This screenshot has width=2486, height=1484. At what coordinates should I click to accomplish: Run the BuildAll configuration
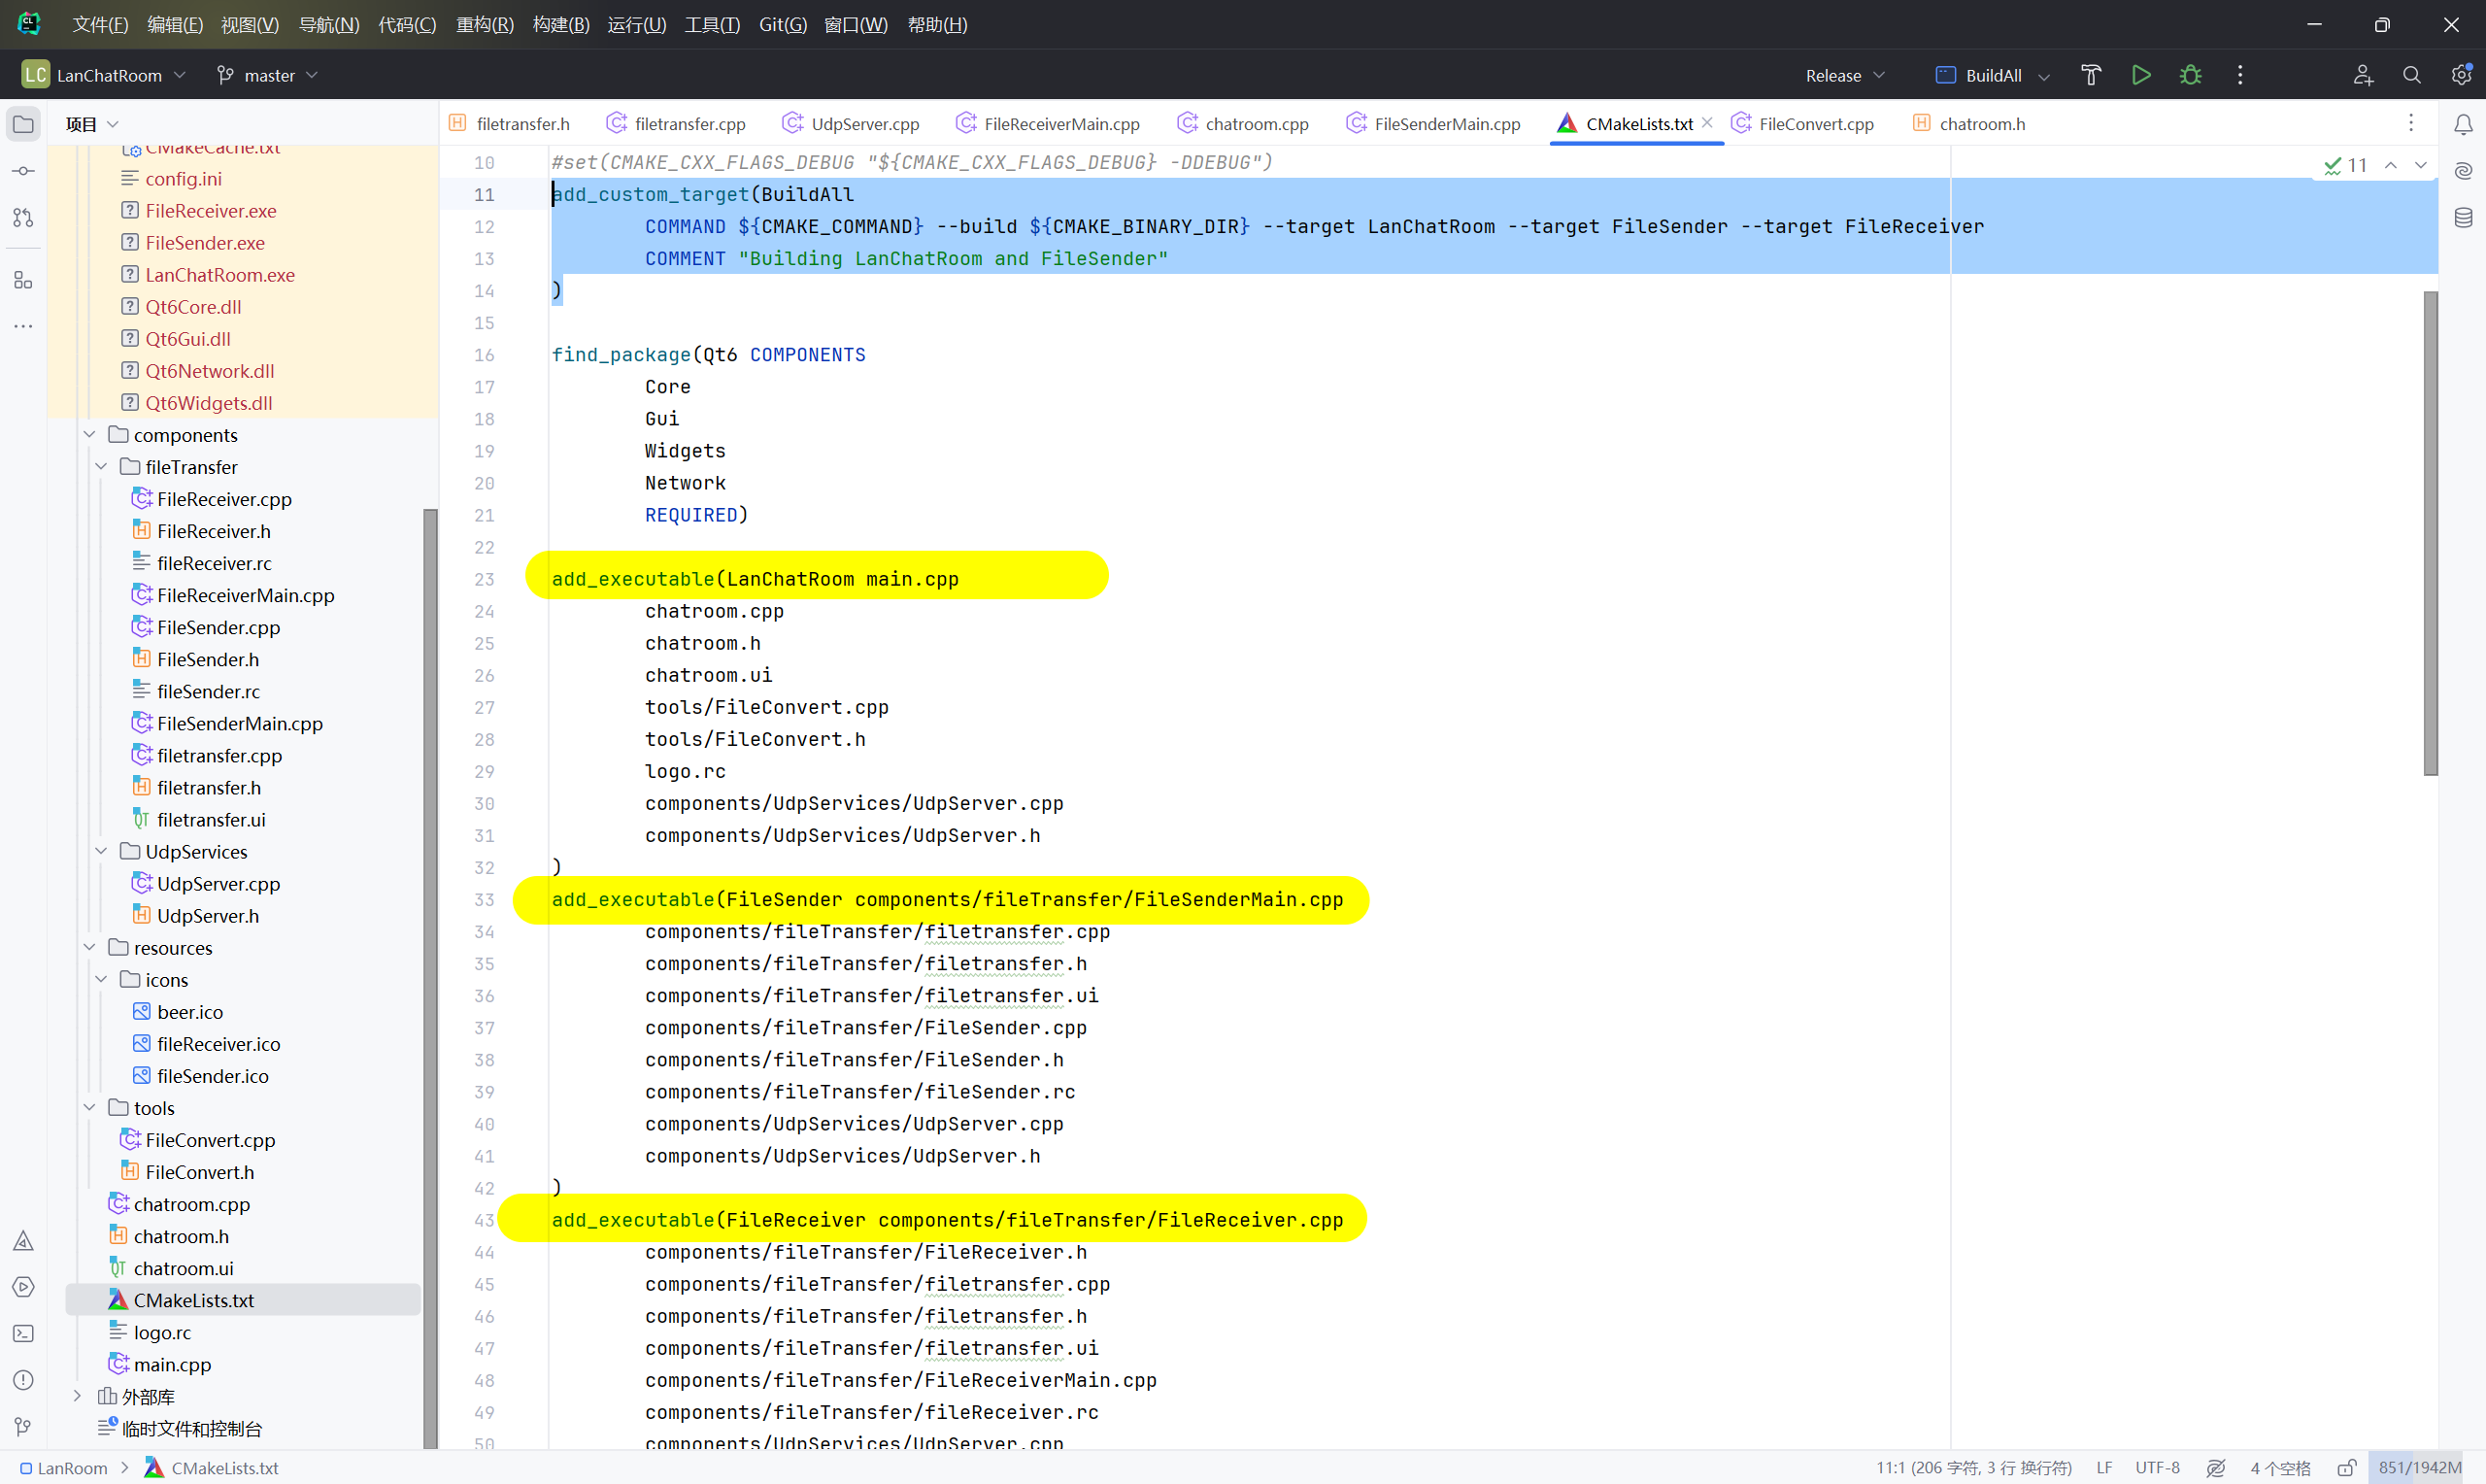tap(2140, 75)
